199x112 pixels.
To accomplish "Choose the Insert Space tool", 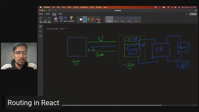I will tap(49, 20).
